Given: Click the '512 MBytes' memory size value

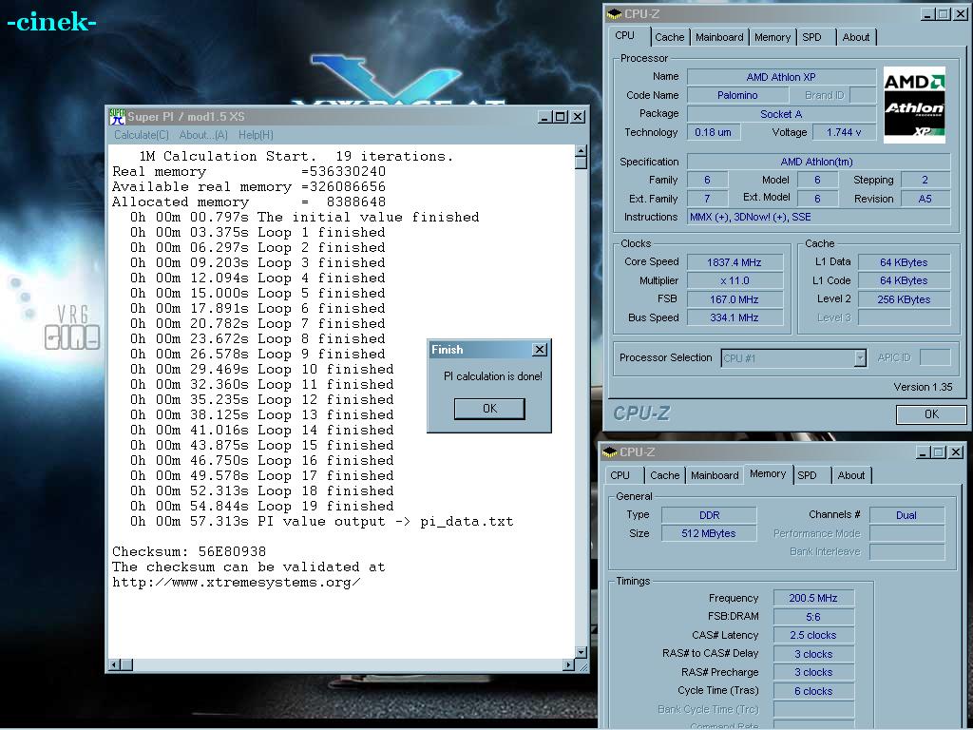Looking at the screenshot, I should [x=709, y=533].
